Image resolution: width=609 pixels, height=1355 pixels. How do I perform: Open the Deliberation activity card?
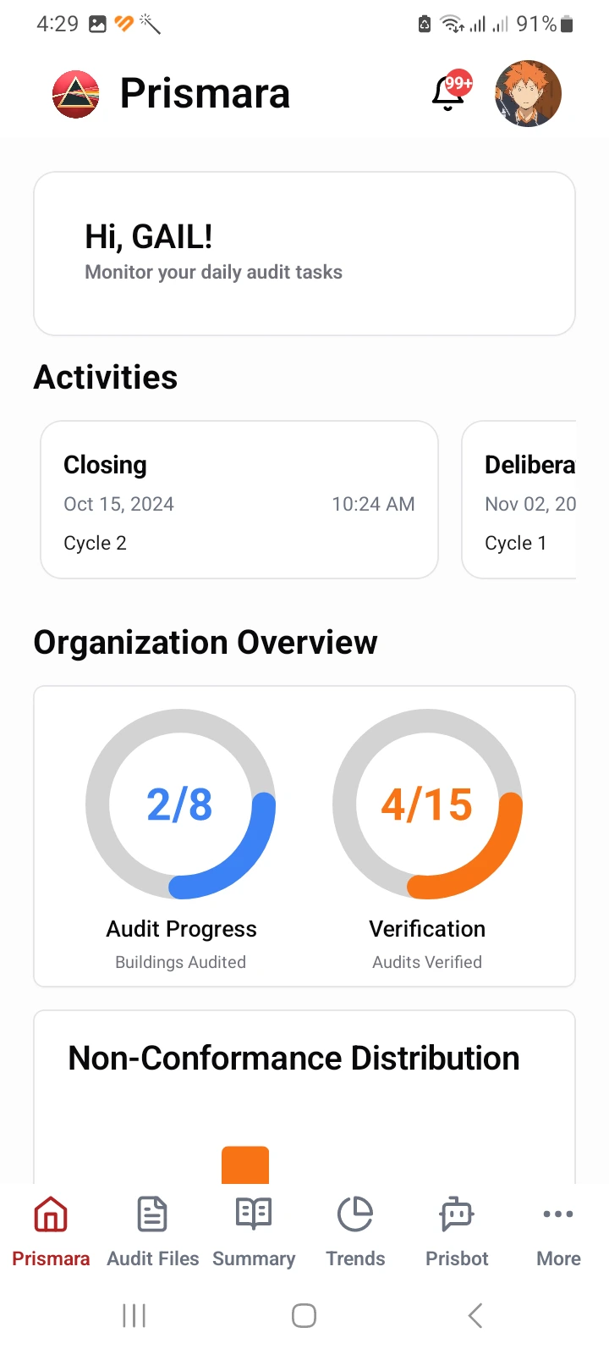(x=519, y=500)
